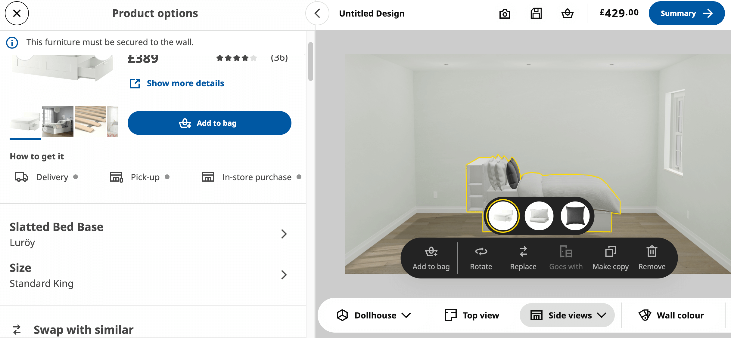Select the bedroom scene product thumbnail

tap(58, 121)
